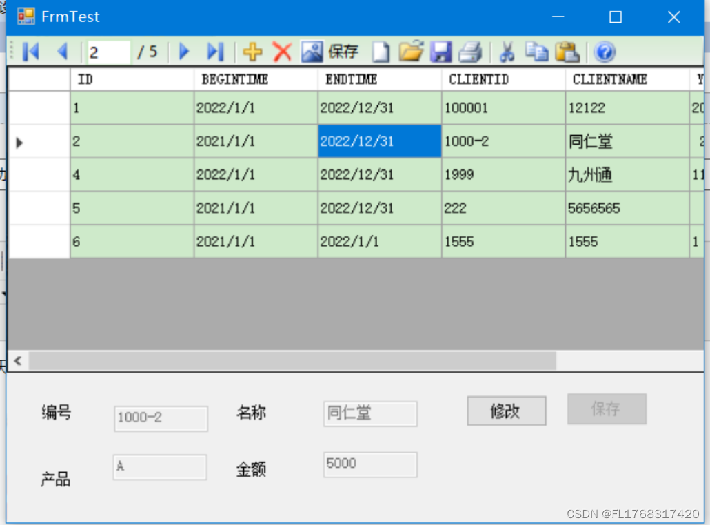Viewport: 710px width, 525px height.
Task: Click the 保存 button beside 修改
Action: pos(607,409)
